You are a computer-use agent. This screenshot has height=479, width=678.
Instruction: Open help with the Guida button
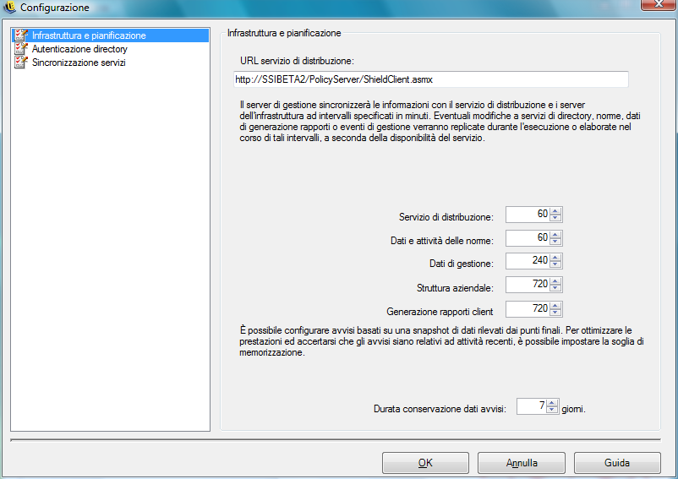pyautogui.click(x=617, y=463)
